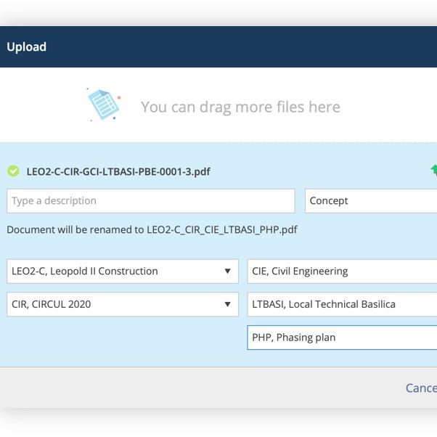Select the LEO2-C-CIR-GCI-LTBASI-PBE-0001-3.pdf file name

118,171
